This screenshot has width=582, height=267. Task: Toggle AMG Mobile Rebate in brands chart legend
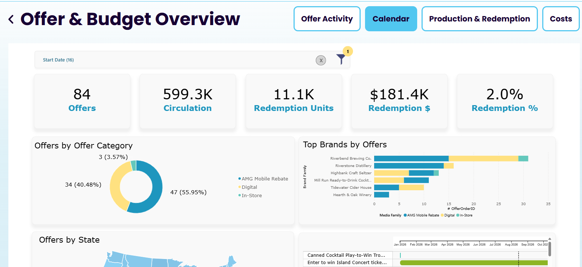(x=421, y=215)
